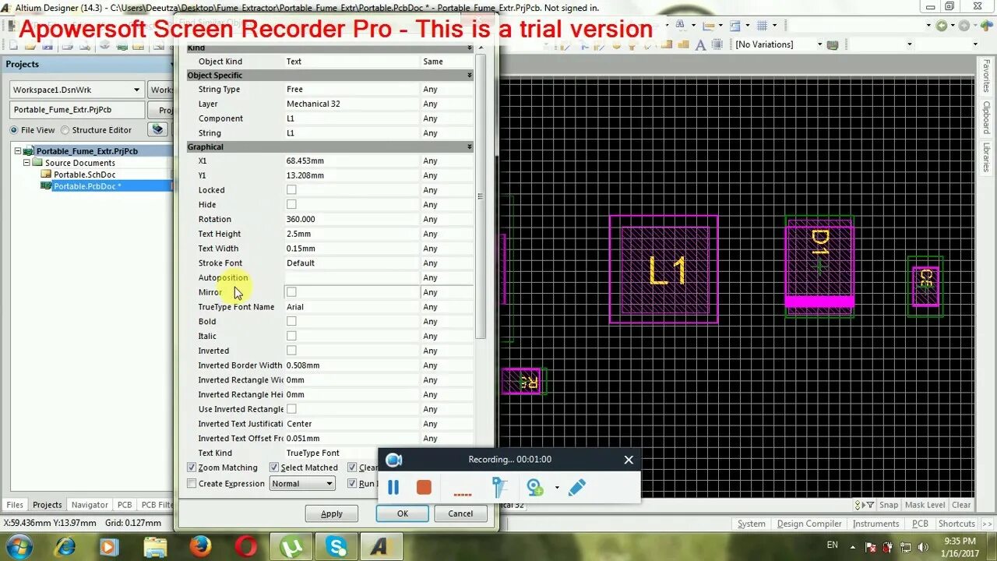This screenshot has height=561, width=997.
Task: Click the green navigate back arrow
Action: (942, 26)
